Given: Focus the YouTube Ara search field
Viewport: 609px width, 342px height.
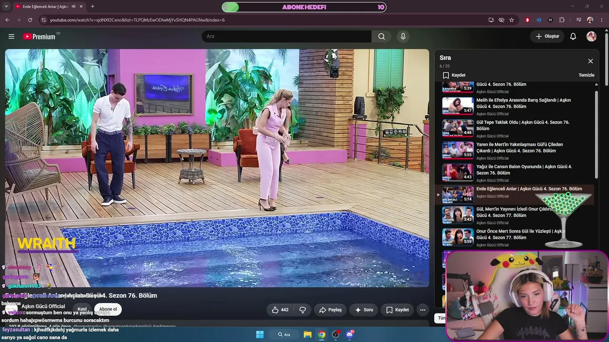Looking at the screenshot, I should (287, 37).
